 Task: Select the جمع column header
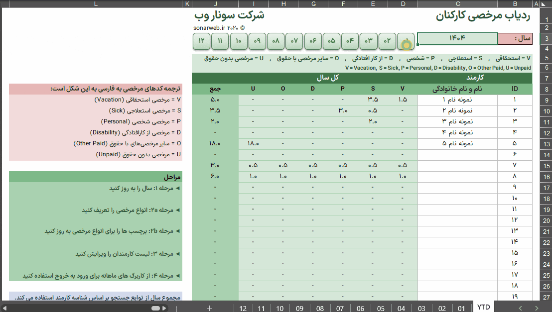[x=215, y=89]
